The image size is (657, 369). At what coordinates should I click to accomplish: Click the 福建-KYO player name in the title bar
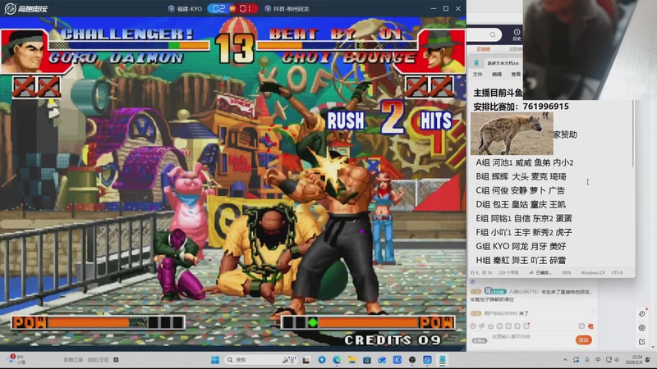190,9
